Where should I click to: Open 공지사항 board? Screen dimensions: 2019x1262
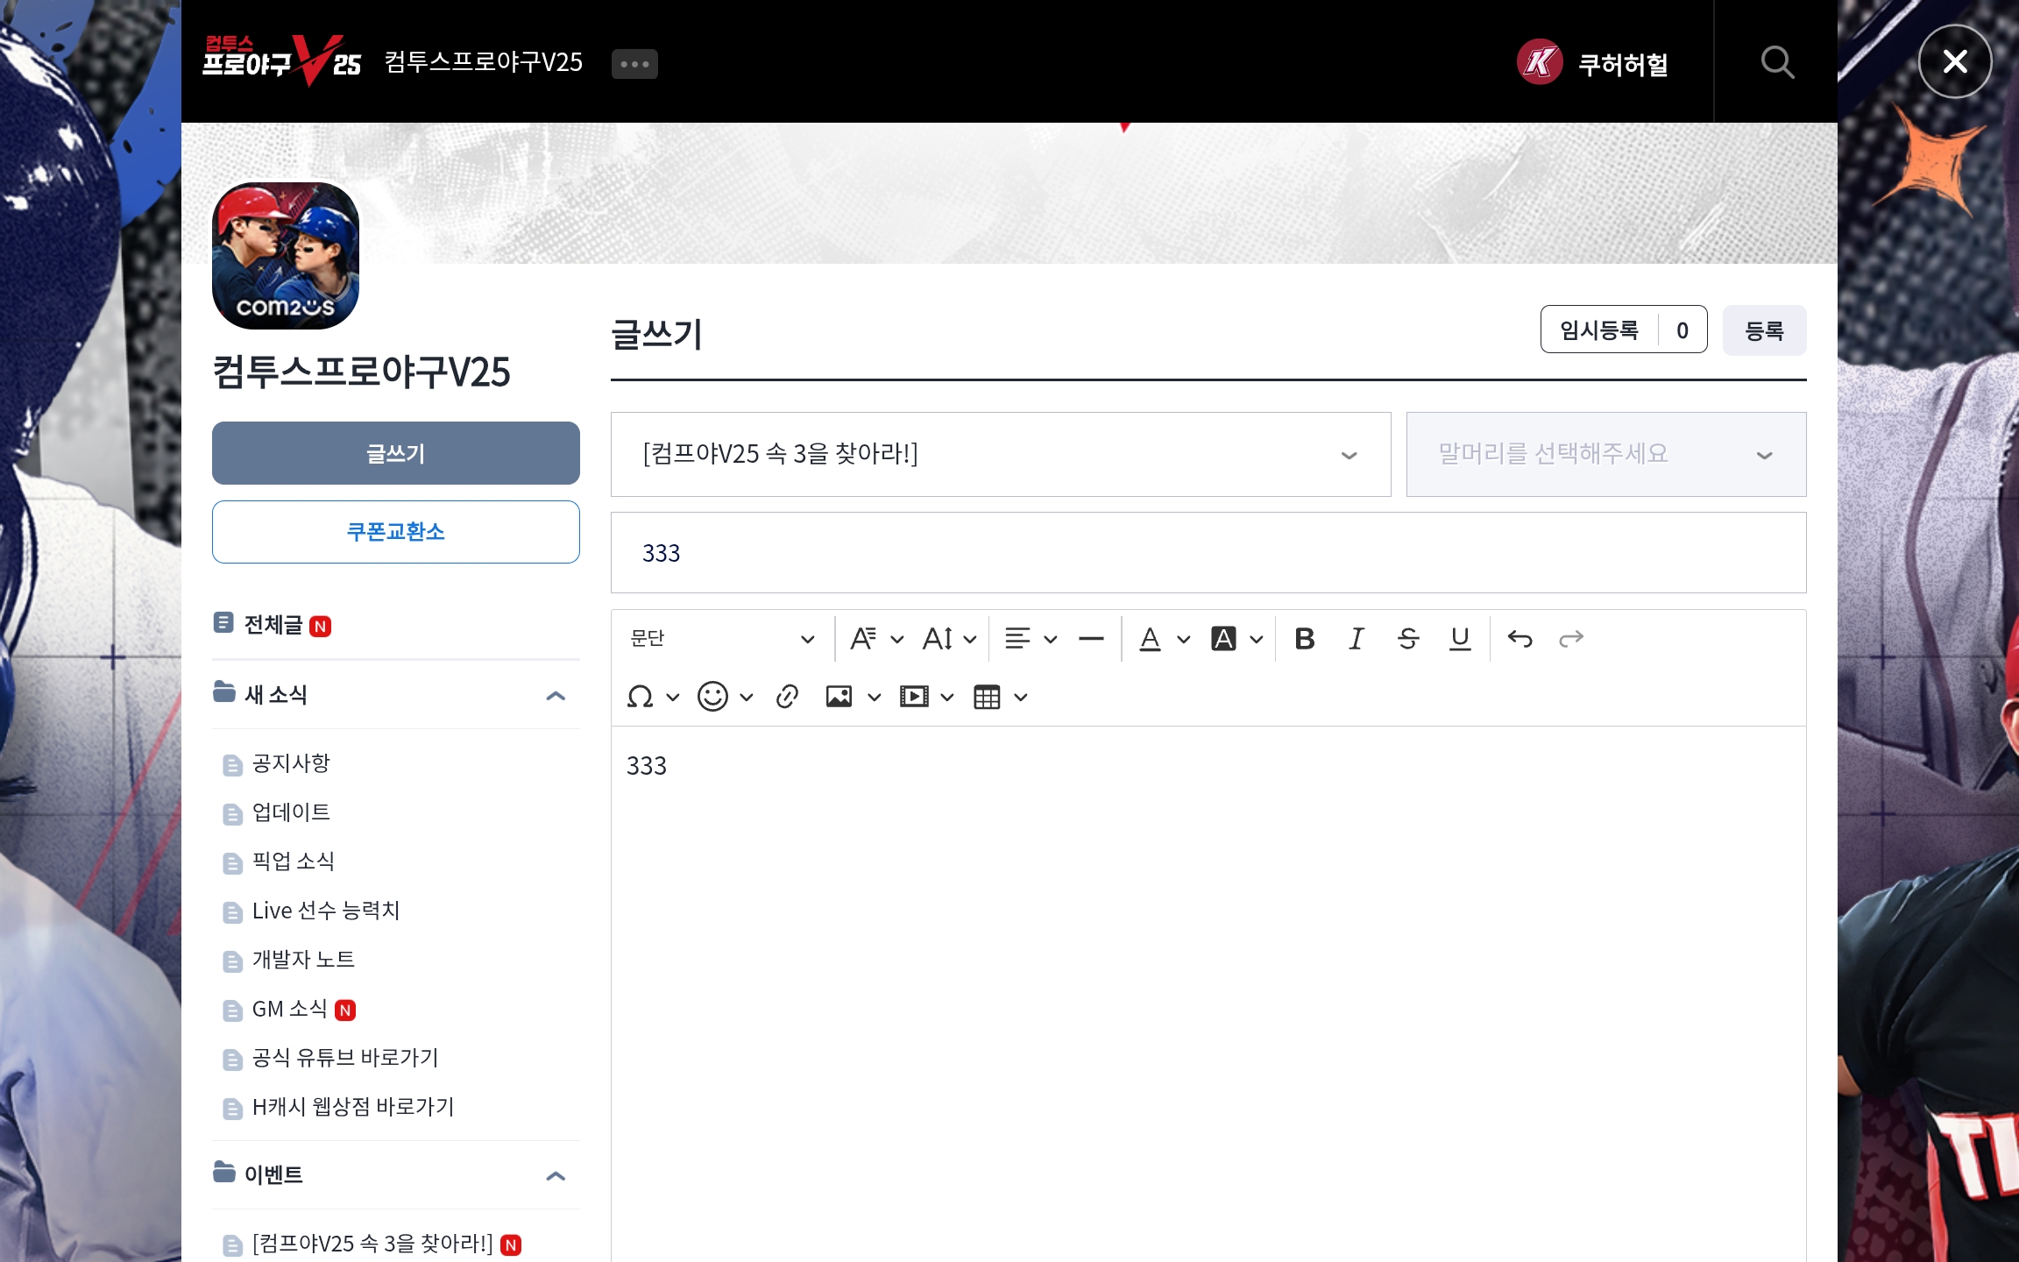click(x=291, y=763)
